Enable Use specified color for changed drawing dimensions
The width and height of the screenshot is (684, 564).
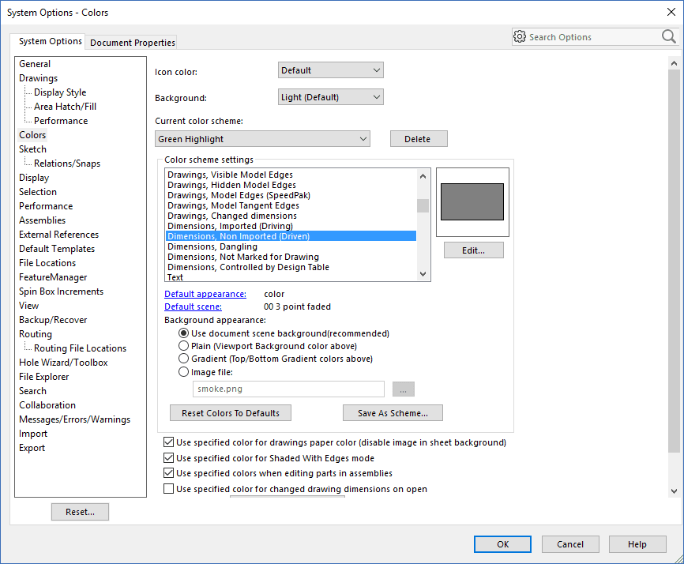(x=169, y=488)
